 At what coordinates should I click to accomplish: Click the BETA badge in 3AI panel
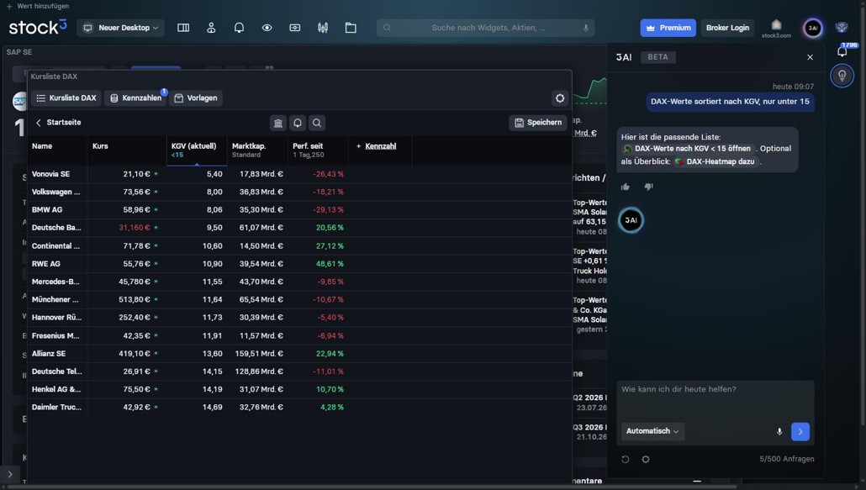point(657,57)
